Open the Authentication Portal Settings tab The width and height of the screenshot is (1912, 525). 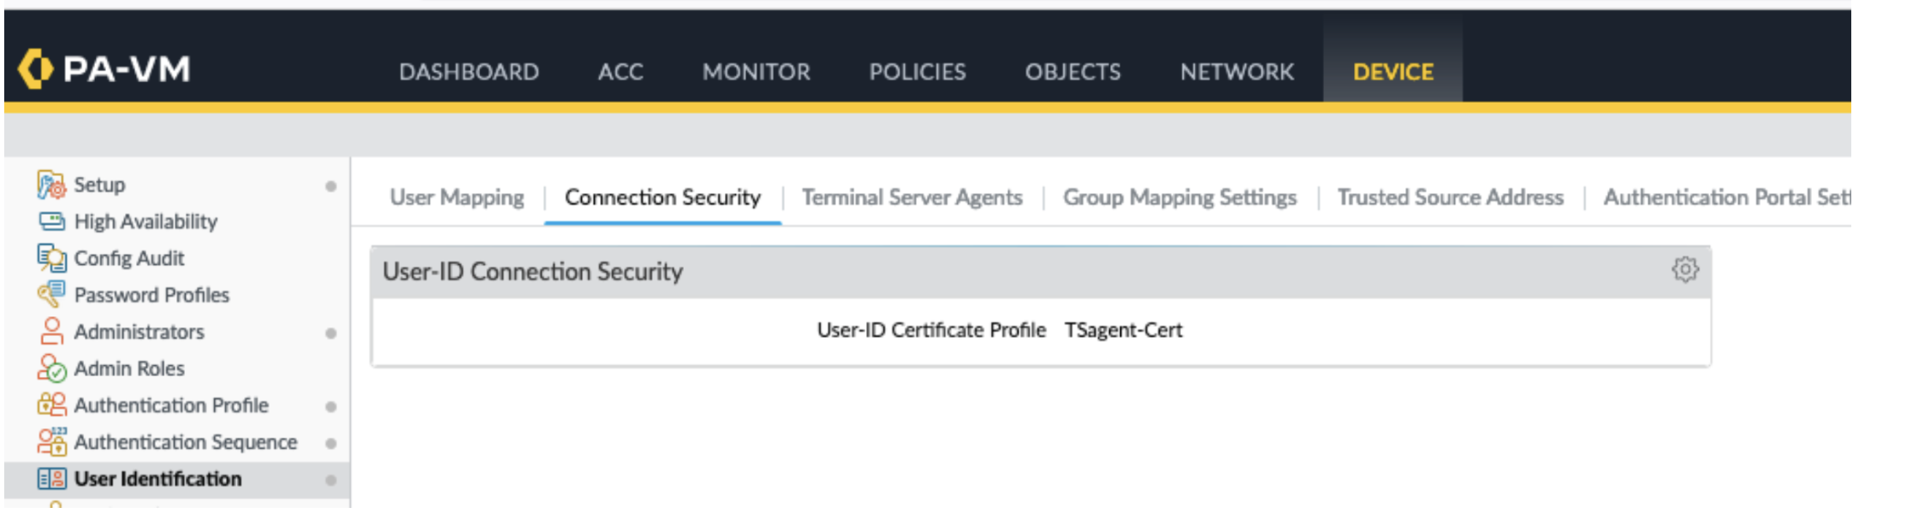coord(1725,198)
